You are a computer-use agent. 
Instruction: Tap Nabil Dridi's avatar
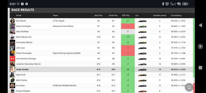coord(12,75)
